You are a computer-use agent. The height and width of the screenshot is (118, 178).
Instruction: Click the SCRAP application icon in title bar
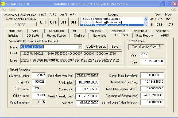3,4
